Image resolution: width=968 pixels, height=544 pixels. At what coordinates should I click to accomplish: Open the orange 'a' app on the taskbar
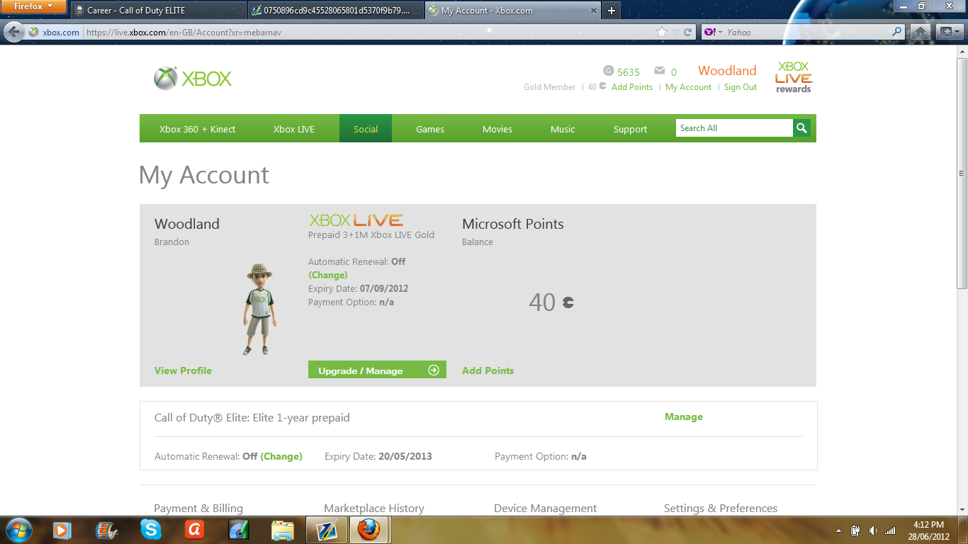point(194,530)
